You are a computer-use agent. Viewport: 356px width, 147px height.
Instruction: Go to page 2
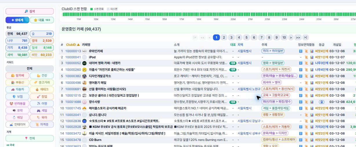pyautogui.click(x=224, y=37)
